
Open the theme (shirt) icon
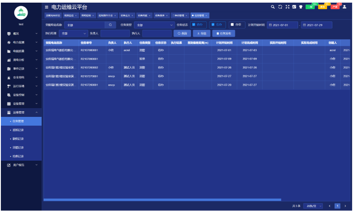pos(300,7)
